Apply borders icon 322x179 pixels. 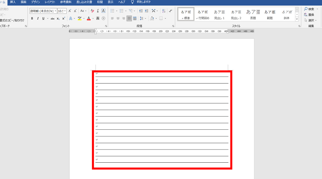pyautogui.click(x=161, y=18)
